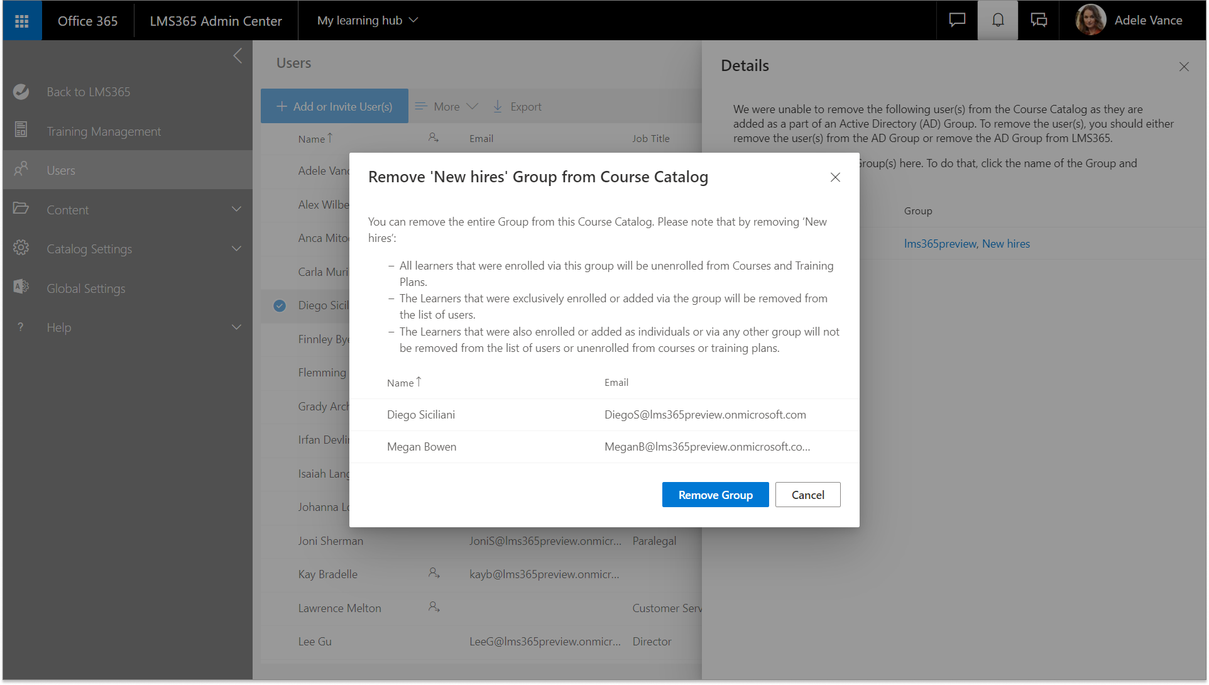The image size is (1209, 685).
Task: Close the Remove Group dialog with X
Action: click(x=835, y=177)
